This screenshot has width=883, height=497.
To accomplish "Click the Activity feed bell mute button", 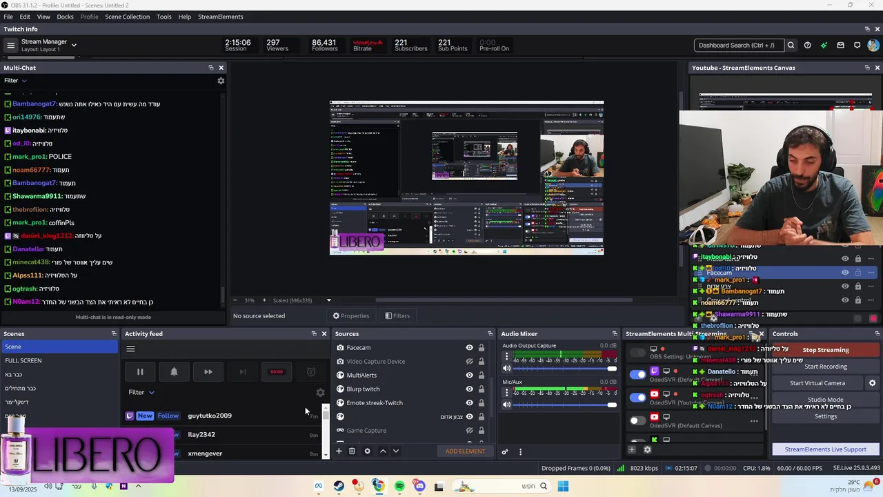I will point(174,372).
